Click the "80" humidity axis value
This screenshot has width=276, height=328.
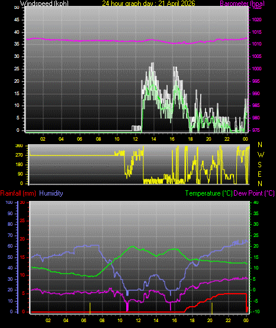click(10, 224)
